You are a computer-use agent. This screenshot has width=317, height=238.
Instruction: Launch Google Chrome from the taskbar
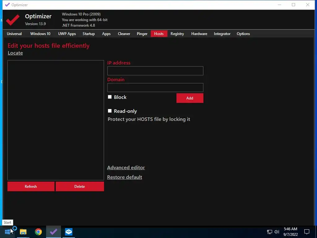[x=38, y=232]
